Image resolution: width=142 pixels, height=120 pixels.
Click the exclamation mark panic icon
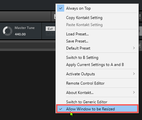coord(140,17)
